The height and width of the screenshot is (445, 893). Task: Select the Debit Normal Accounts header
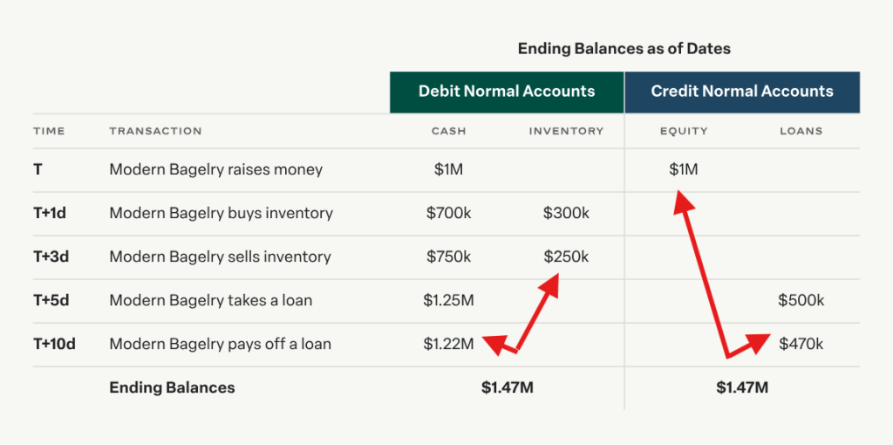tap(507, 92)
